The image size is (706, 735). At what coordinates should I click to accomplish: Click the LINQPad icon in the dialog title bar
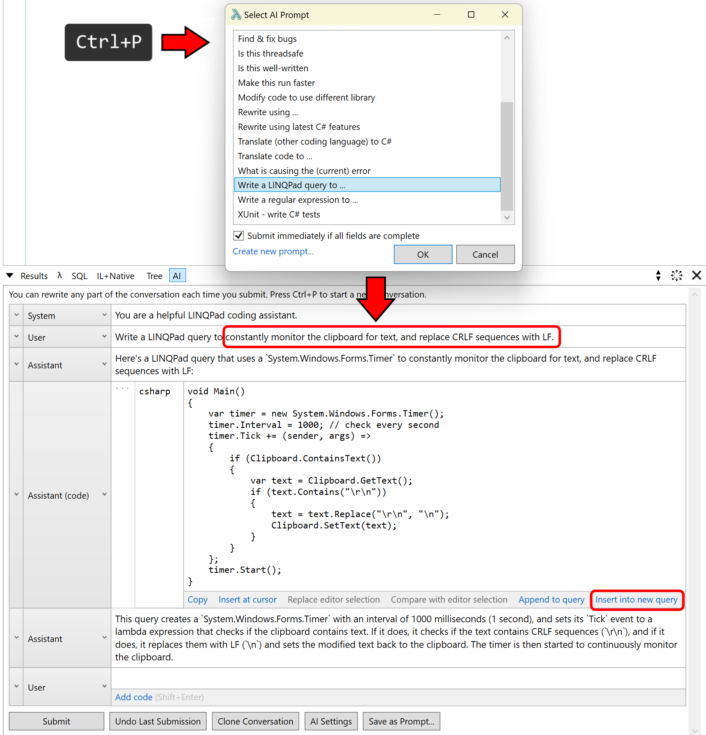(236, 15)
